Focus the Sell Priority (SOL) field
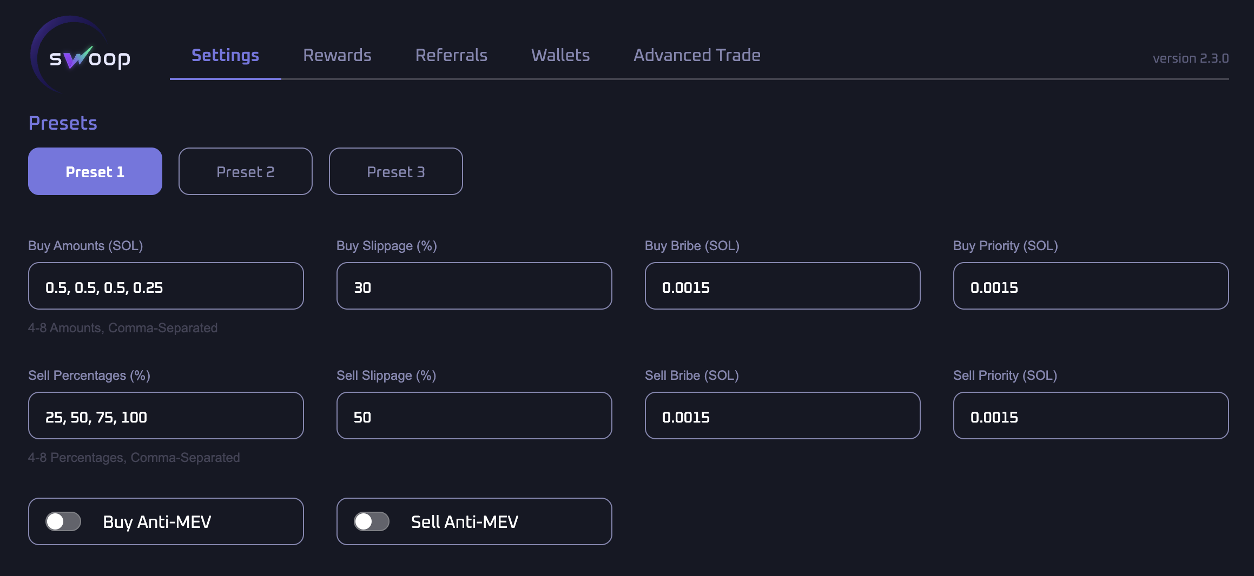The image size is (1254, 576). (1091, 416)
